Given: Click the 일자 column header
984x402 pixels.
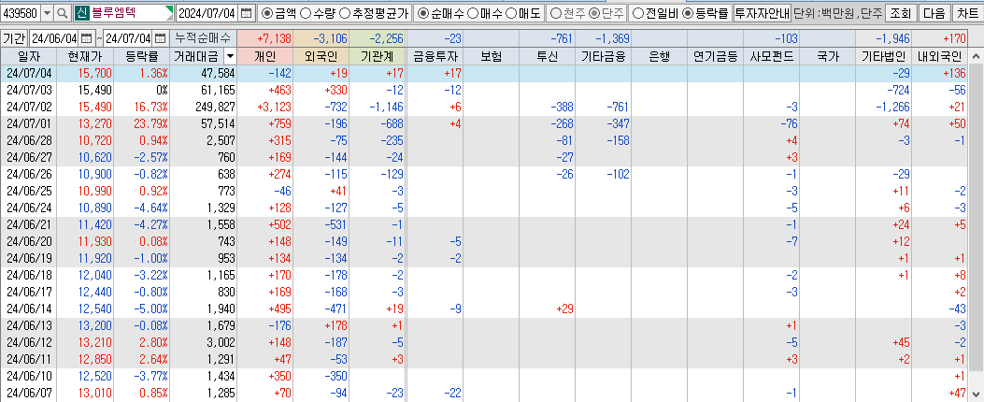Looking at the screenshot, I should pos(28,56).
